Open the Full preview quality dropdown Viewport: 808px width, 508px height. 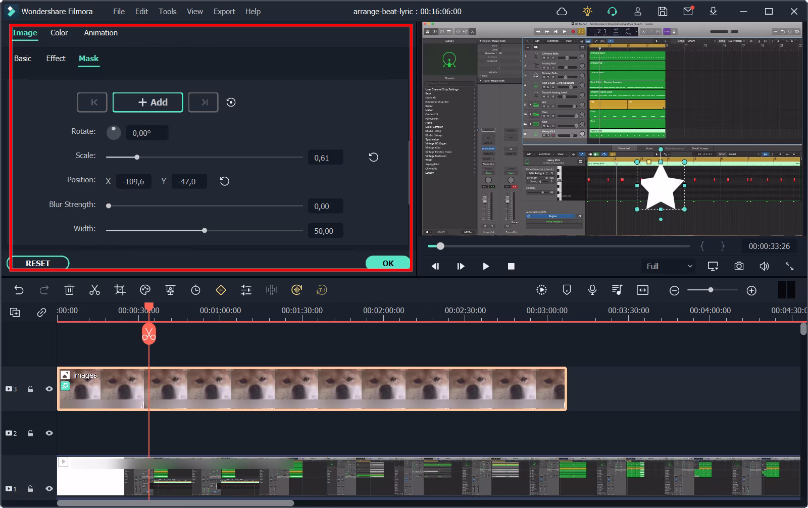(668, 266)
